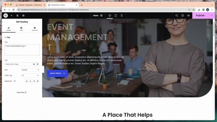Viewport: 217px width, 122px height.
Task: Open the browser profile avatar
Action: click(208, 10)
